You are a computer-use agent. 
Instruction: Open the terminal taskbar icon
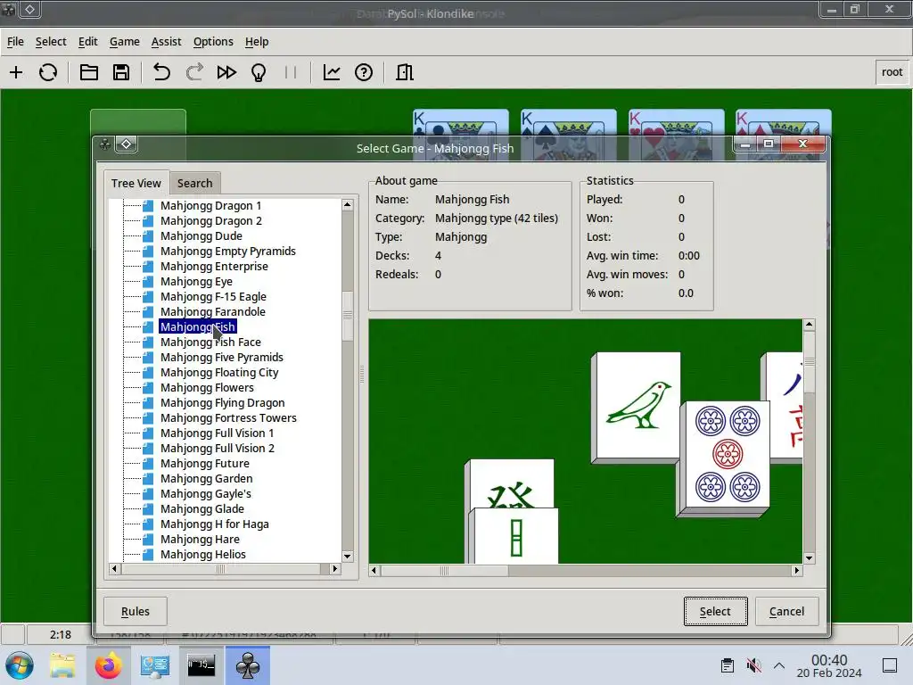tap(201, 665)
